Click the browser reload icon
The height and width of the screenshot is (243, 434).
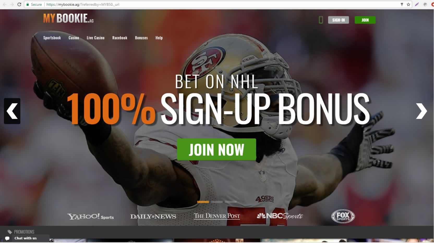pyautogui.click(x=19, y=4)
